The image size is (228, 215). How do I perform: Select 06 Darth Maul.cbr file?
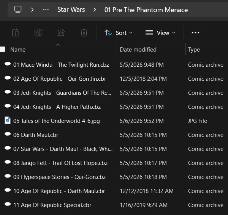point(36,135)
